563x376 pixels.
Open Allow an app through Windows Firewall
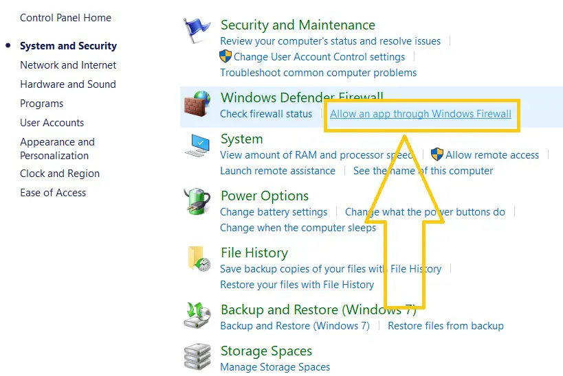point(421,114)
